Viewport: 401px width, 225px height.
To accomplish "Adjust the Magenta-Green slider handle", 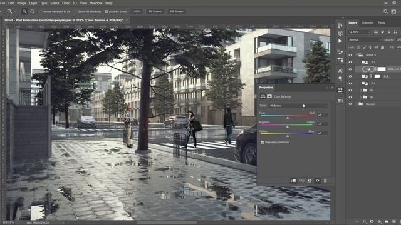I will (x=287, y=126).
